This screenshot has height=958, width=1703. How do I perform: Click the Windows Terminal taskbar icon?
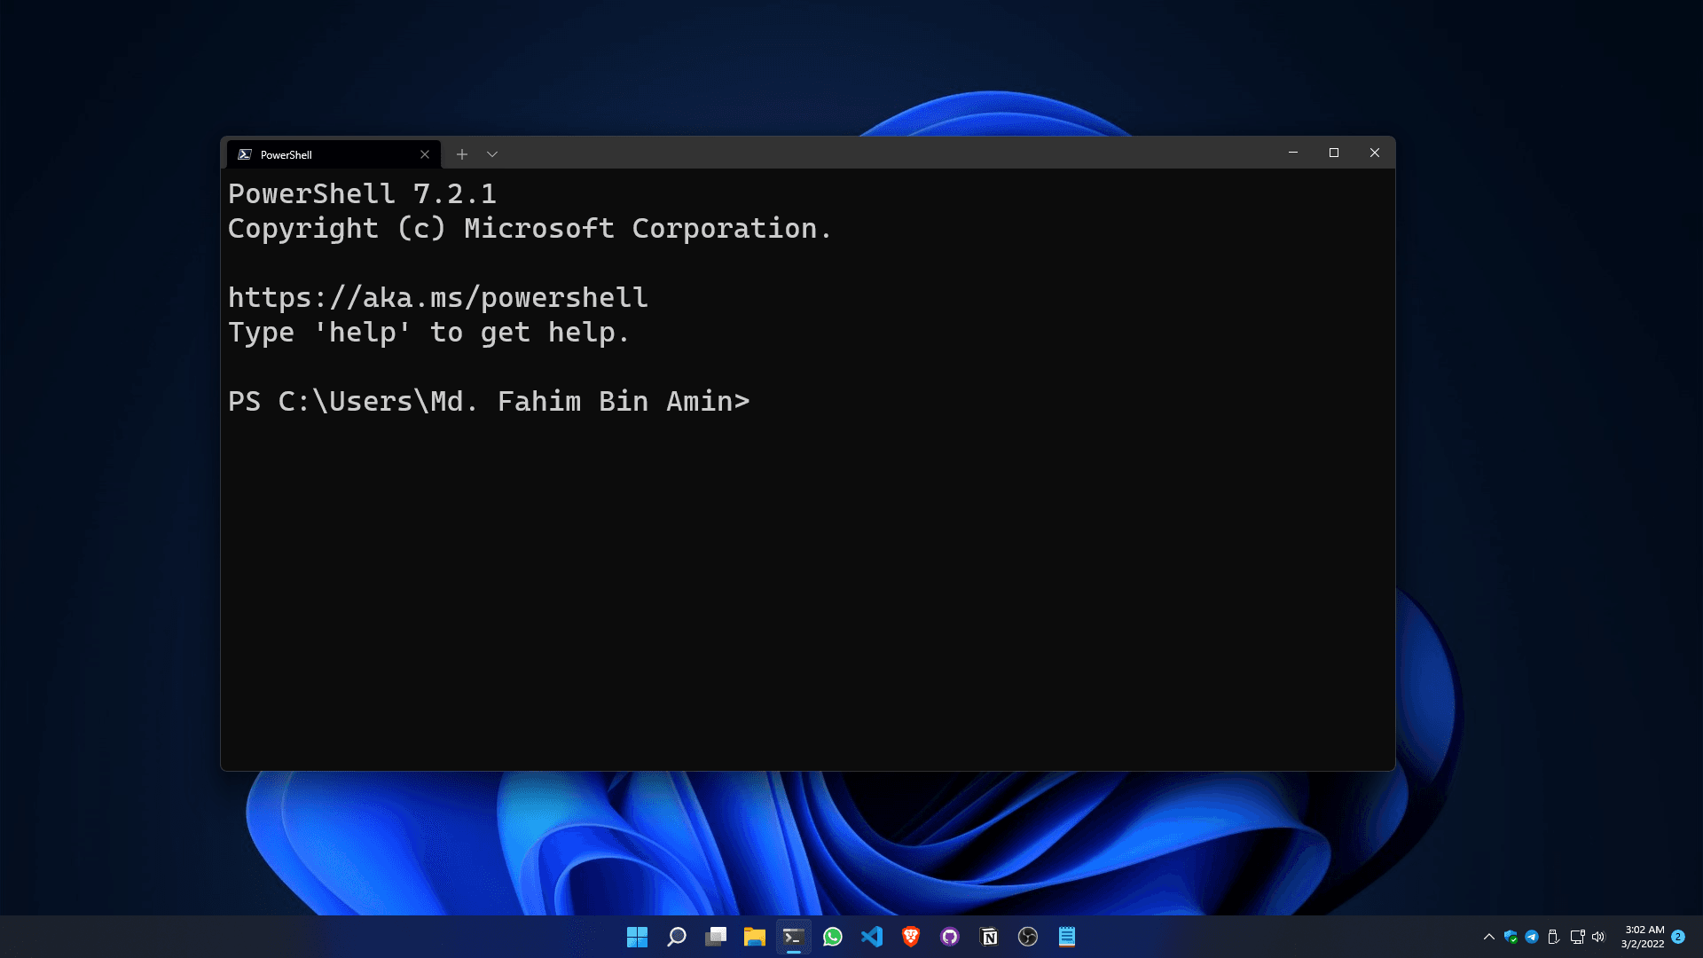coord(794,937)
